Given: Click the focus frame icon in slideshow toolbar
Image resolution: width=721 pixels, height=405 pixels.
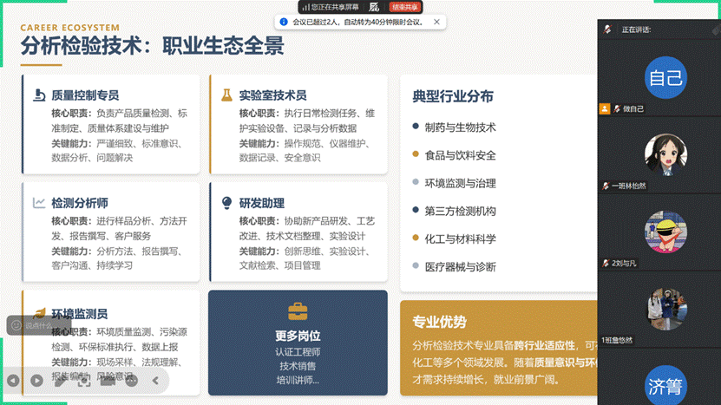Looking at the screenshot, I should (x=84, y=380).
